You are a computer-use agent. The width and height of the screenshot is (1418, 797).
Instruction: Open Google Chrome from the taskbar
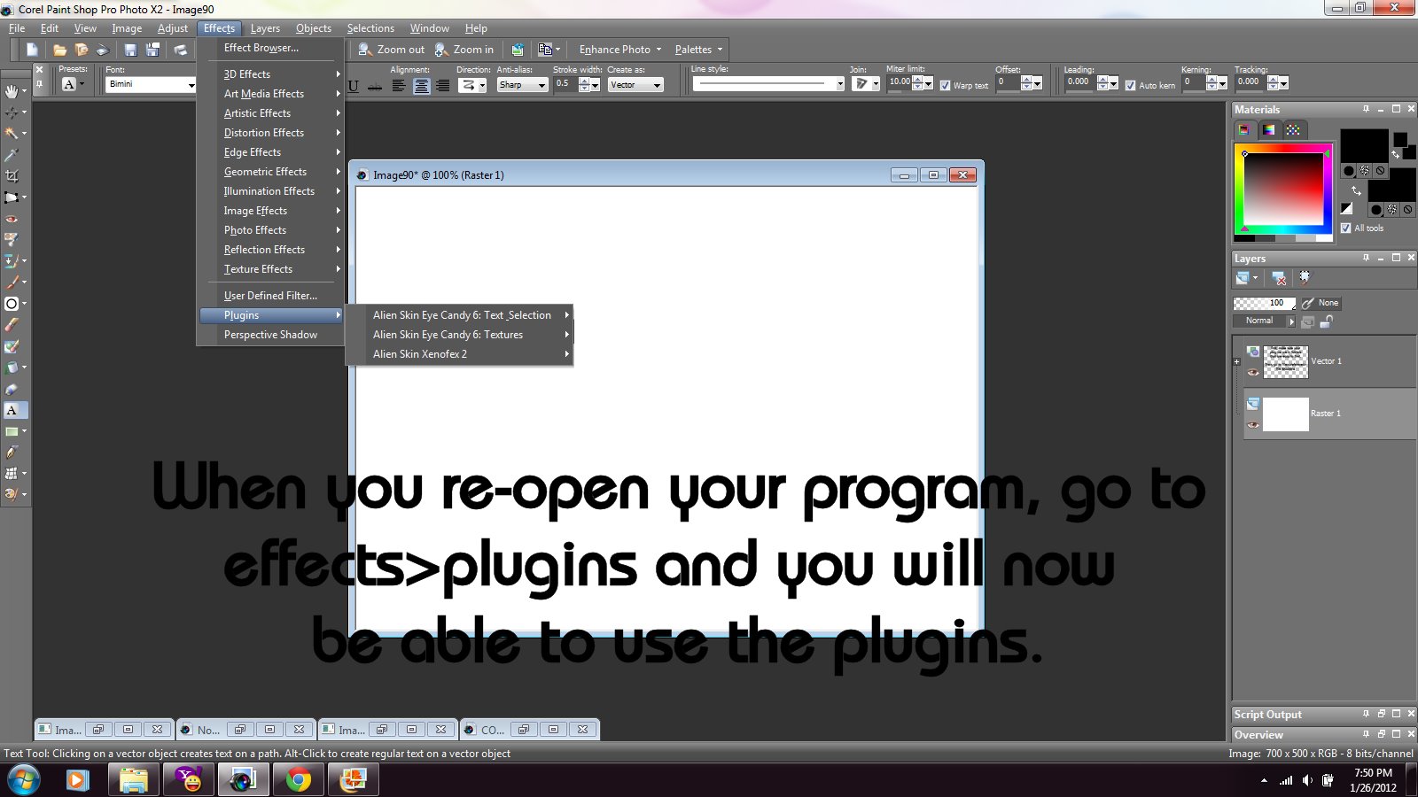pos(298,780)
